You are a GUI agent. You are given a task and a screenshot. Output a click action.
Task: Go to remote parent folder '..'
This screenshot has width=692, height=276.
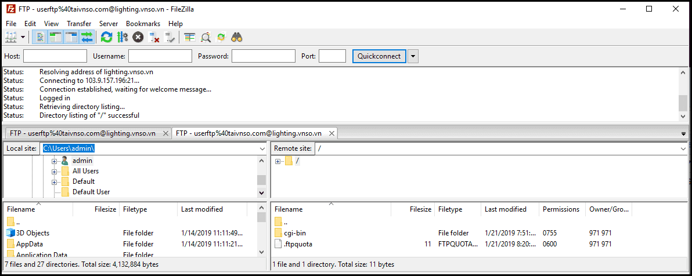[281, 221]
